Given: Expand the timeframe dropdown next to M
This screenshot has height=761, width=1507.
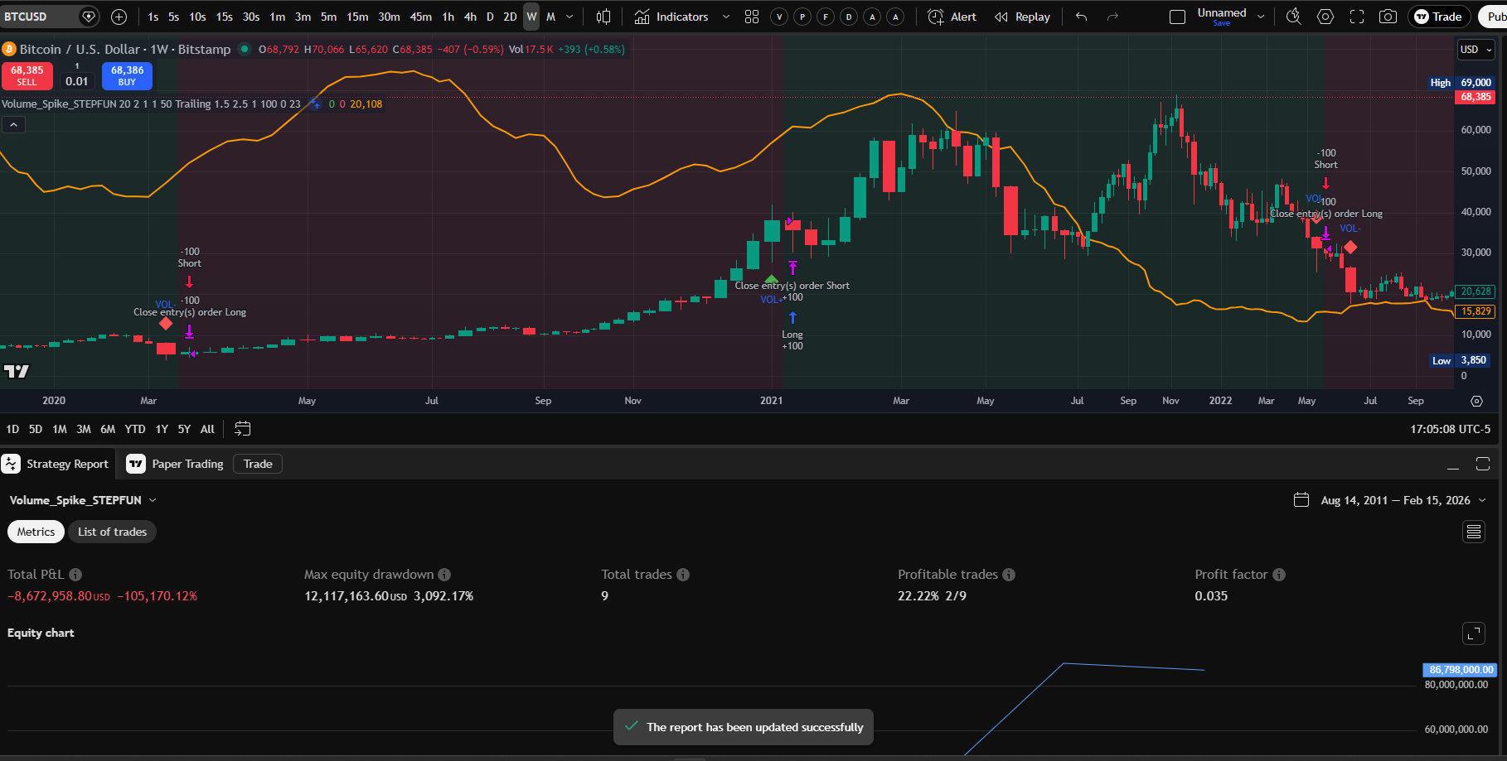Looking at the screenshot, I should point(569,16).
